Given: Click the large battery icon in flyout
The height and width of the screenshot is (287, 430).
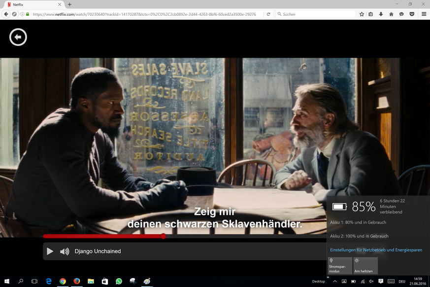Looking at the screenshot, I should (x=339, y=207).
